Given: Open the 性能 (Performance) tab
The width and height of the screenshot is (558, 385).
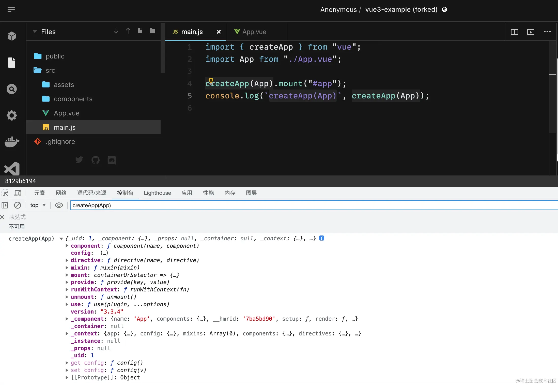Looking at the screenshot, I should point(208,193).
